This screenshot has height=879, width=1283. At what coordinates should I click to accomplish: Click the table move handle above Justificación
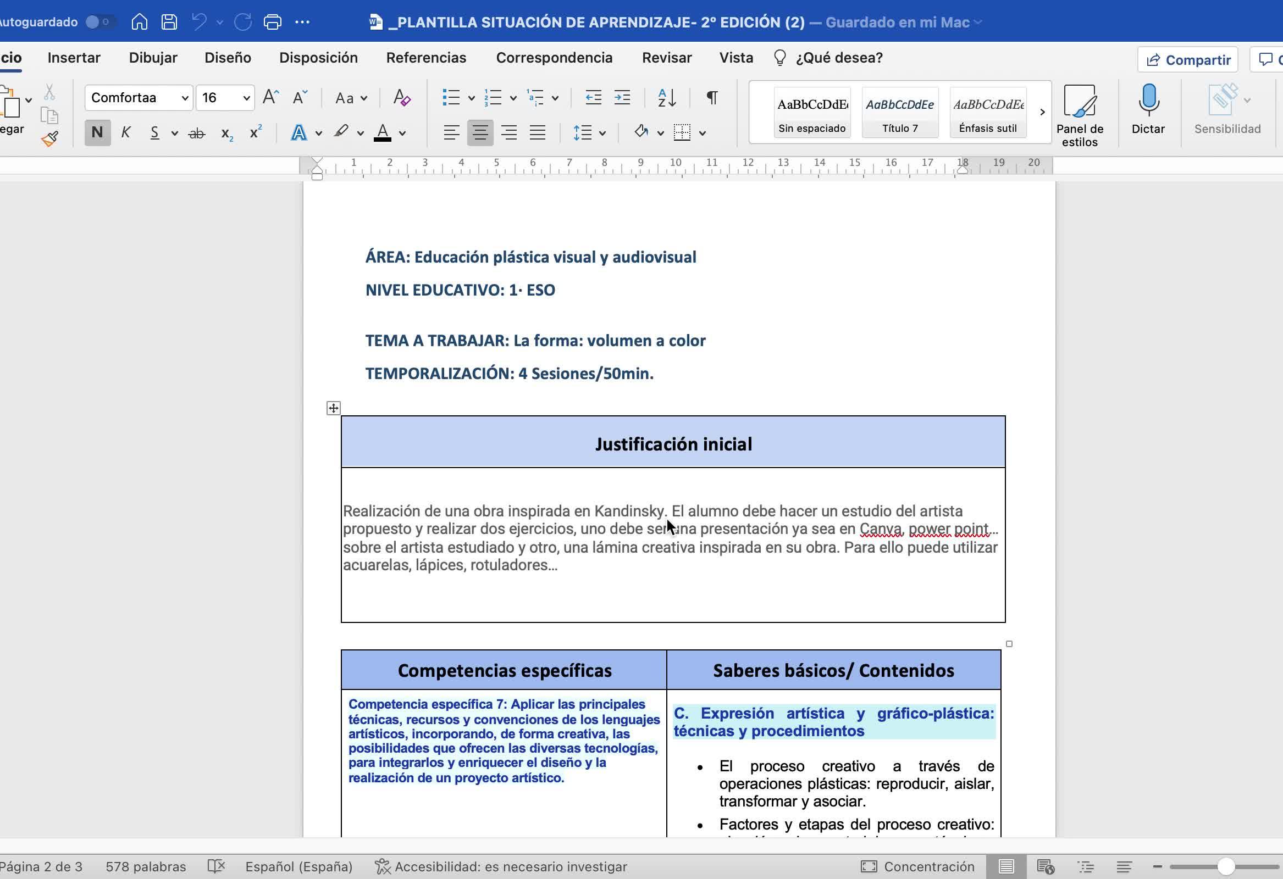tap(334, 408)
